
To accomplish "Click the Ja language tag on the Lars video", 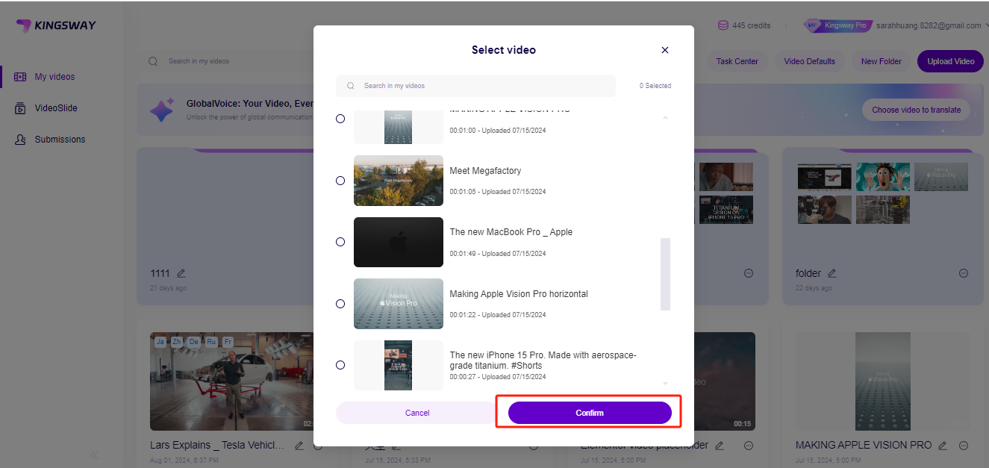I will 160,342.
